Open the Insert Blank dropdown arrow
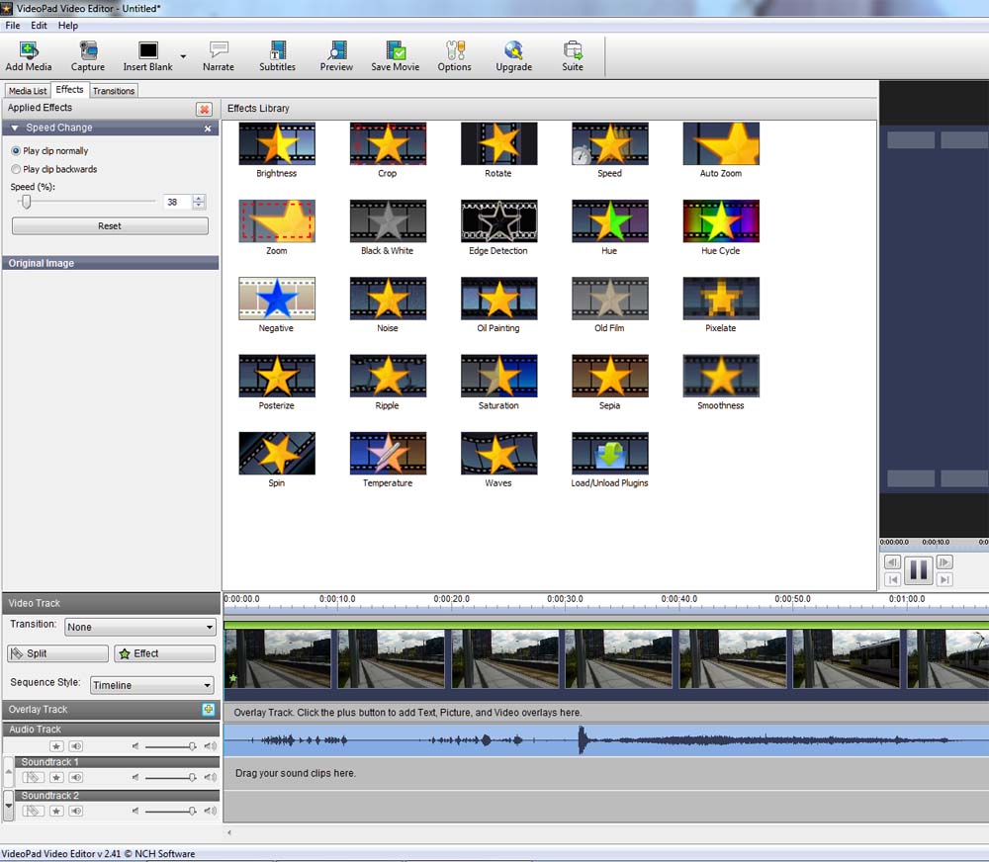Image resolution: width=989 pixels, height=862 pixels. coord(183,56)
